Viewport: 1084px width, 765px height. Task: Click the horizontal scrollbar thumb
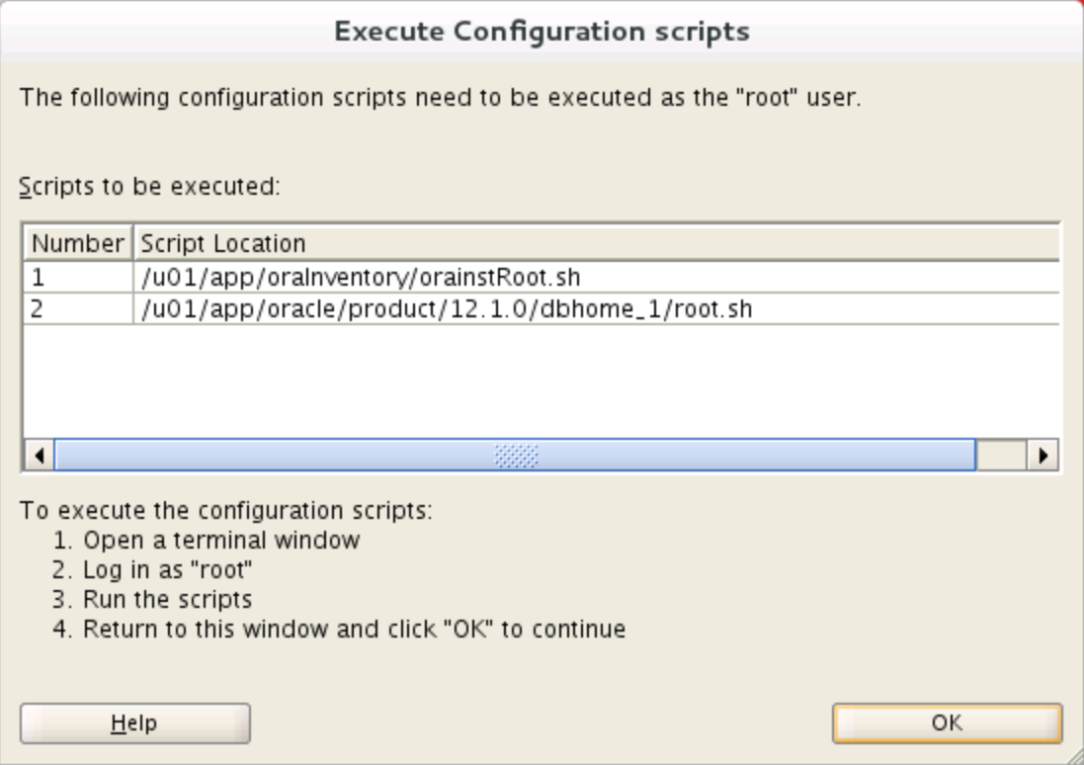pyautogui.click(x=515, y=456)
